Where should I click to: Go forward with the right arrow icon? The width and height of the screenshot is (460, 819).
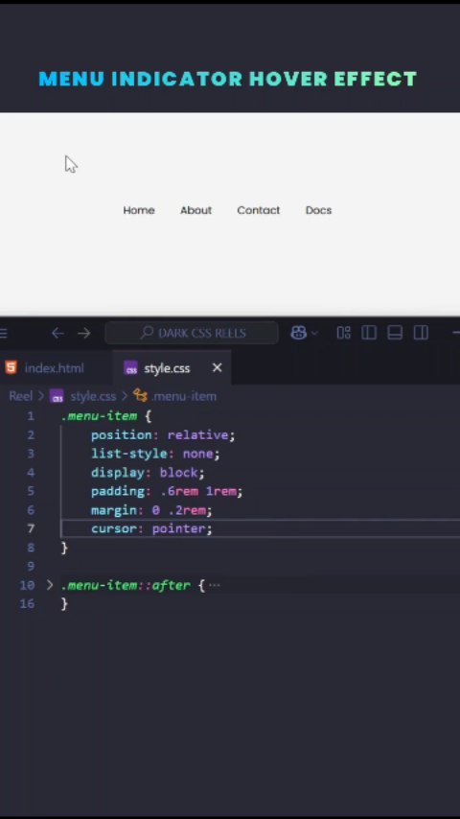tap(84, 333)
